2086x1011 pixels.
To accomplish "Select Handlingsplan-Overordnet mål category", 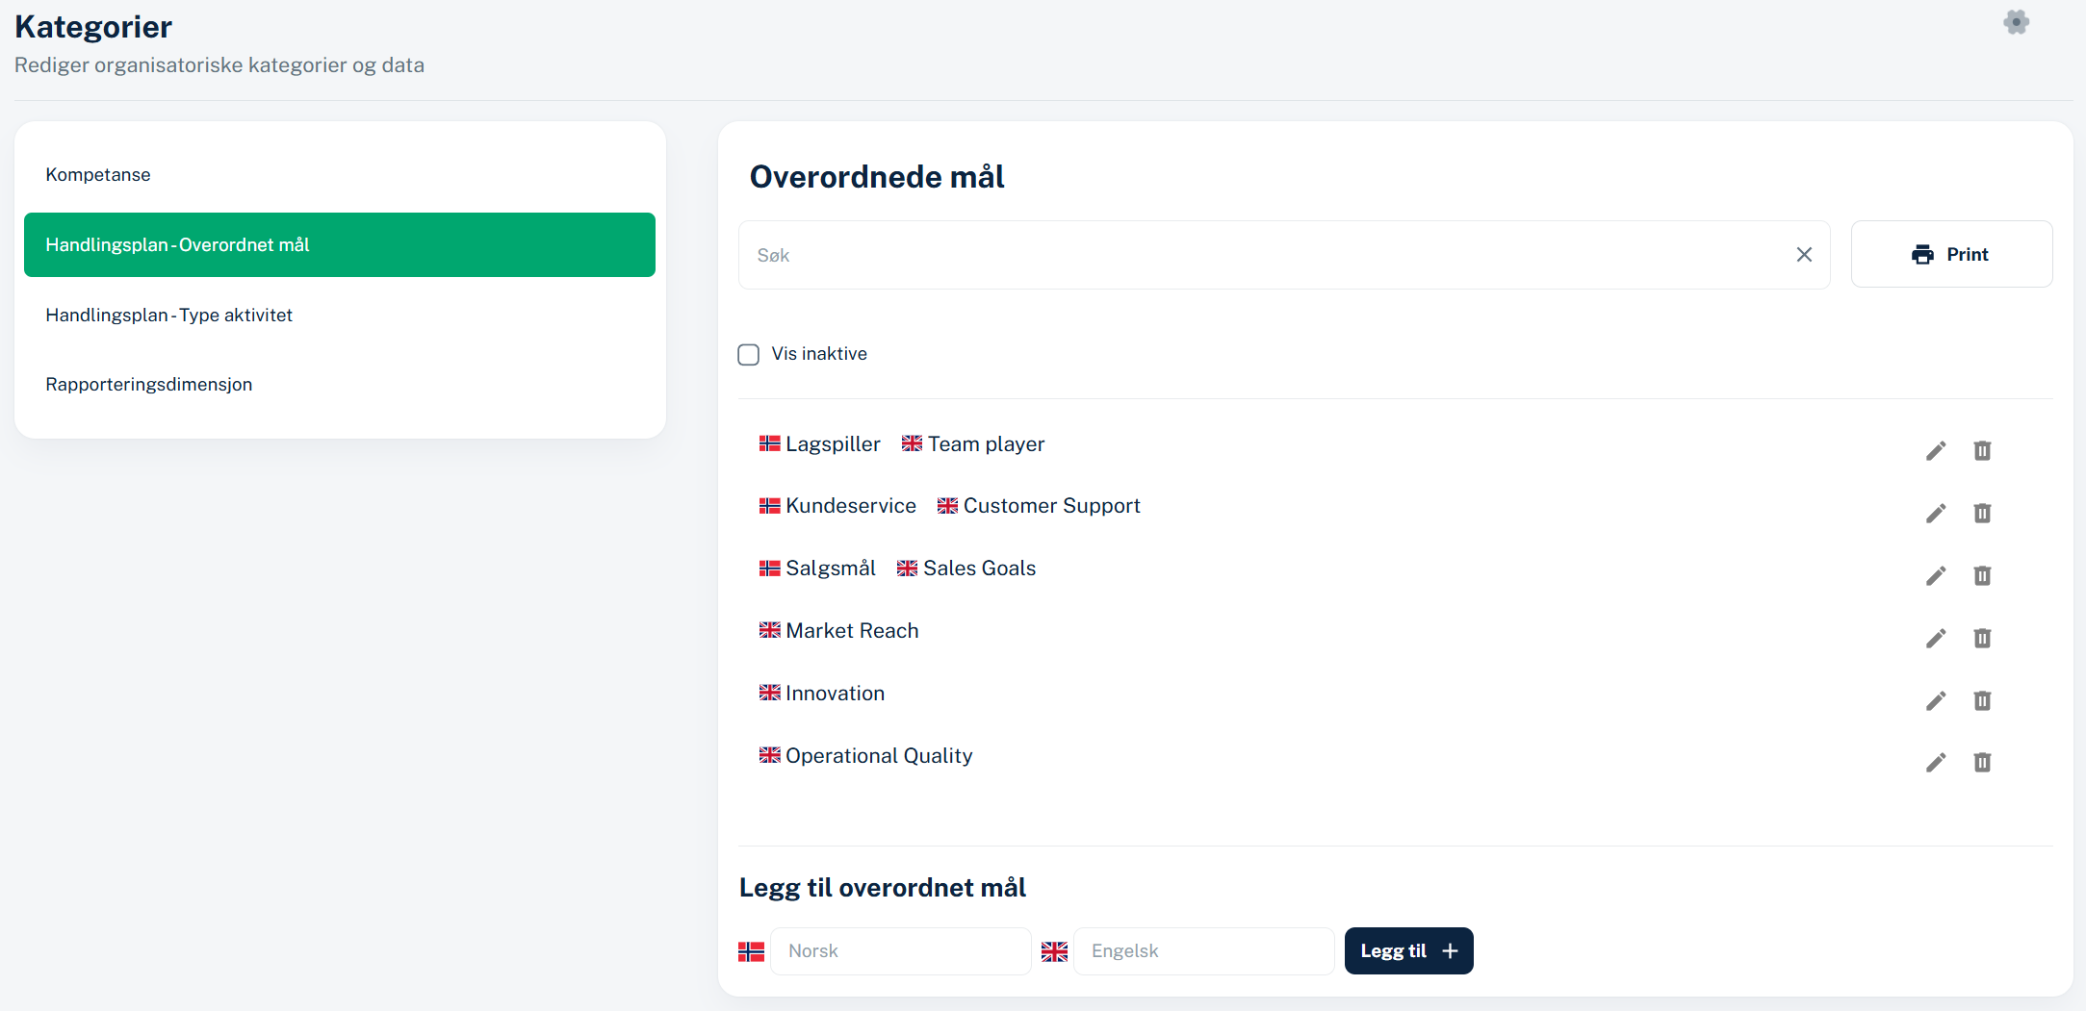I will [339, 245].
